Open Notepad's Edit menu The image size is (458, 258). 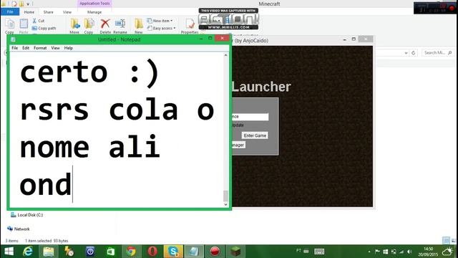[x=26, y=48]
